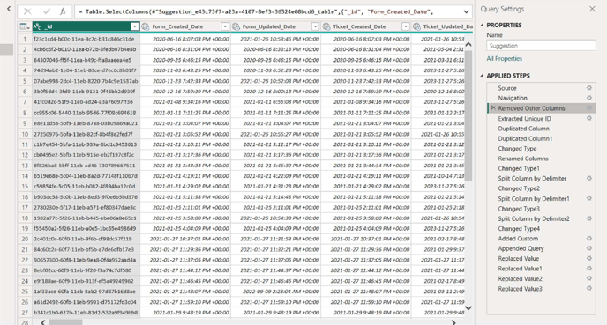Select the Changed Type4 step

pos(519,229)
